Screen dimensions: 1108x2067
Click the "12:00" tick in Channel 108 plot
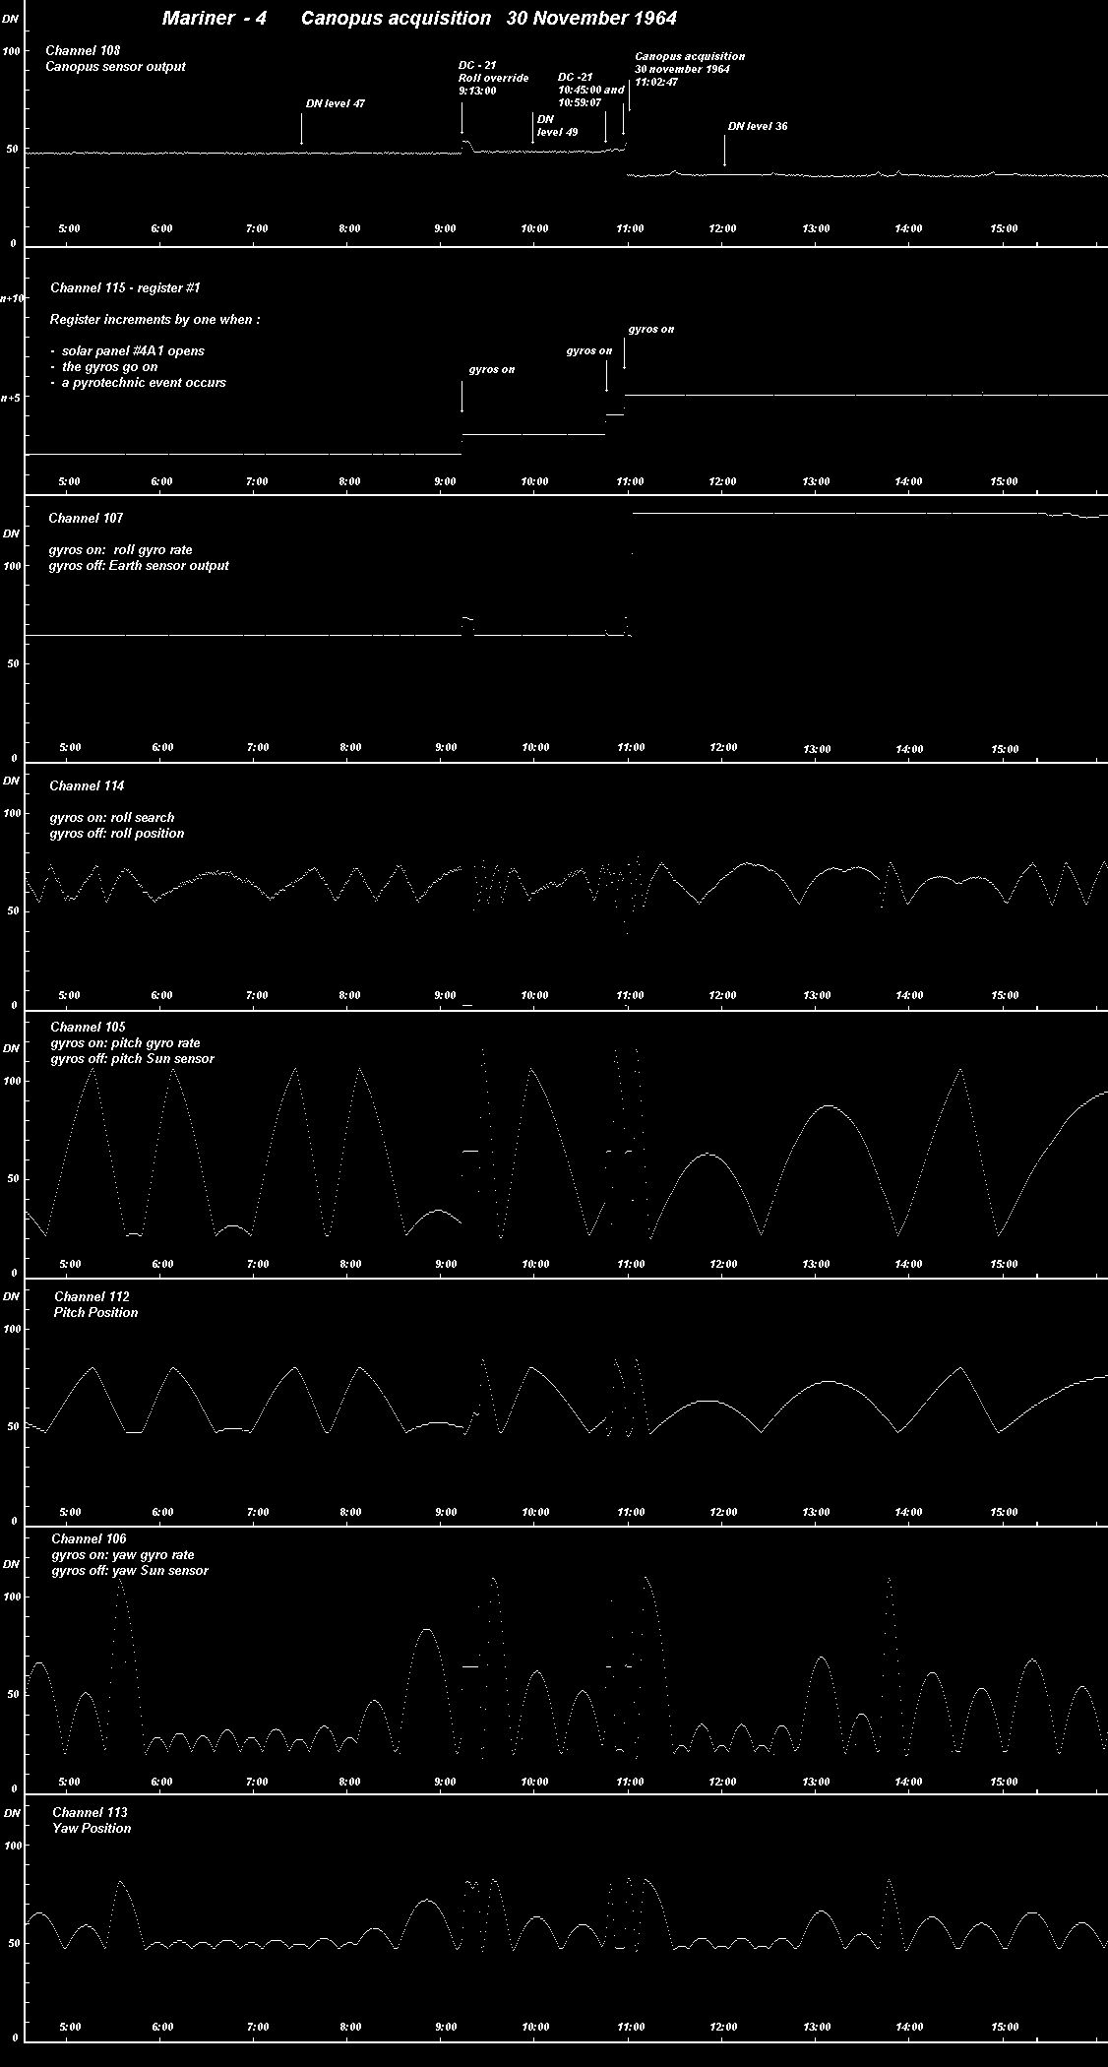click(723, 228)
